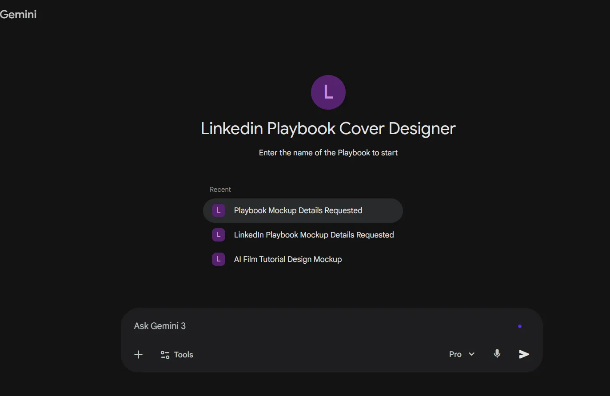The width and height of the screenshot is (610, 396).
Task: Click the purple dot in prompt box
Action: pos(519,326)
